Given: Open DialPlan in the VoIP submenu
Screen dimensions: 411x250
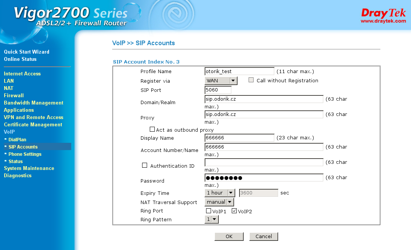Looking at the screenshot, I should 17,140.
